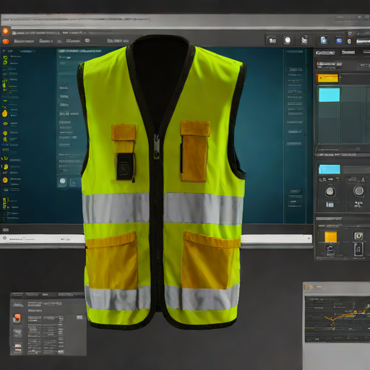The width and height of the screenshot is (370, 370).
Task: Click the white circle icon in top toolbar
Action: [288, 40]
